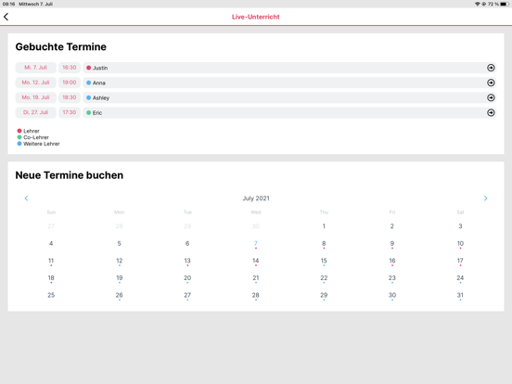Select July 19 in the calendar

click(119, 278)
